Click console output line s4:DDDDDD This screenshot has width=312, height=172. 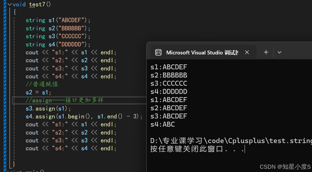(x=169, y=92)
